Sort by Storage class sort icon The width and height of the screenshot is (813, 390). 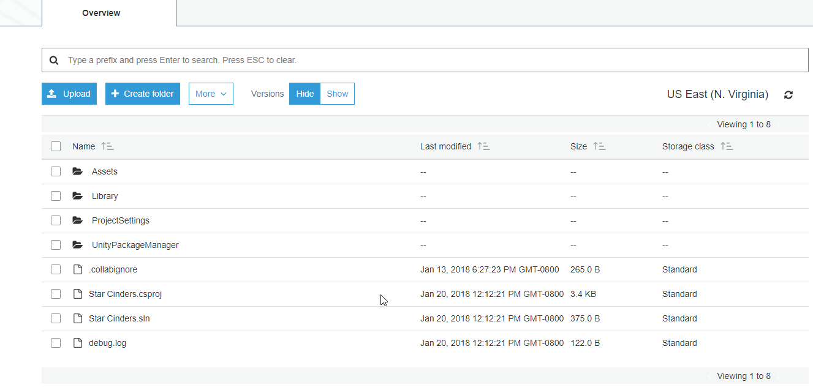pyautogui.click(x=727, y=146)
